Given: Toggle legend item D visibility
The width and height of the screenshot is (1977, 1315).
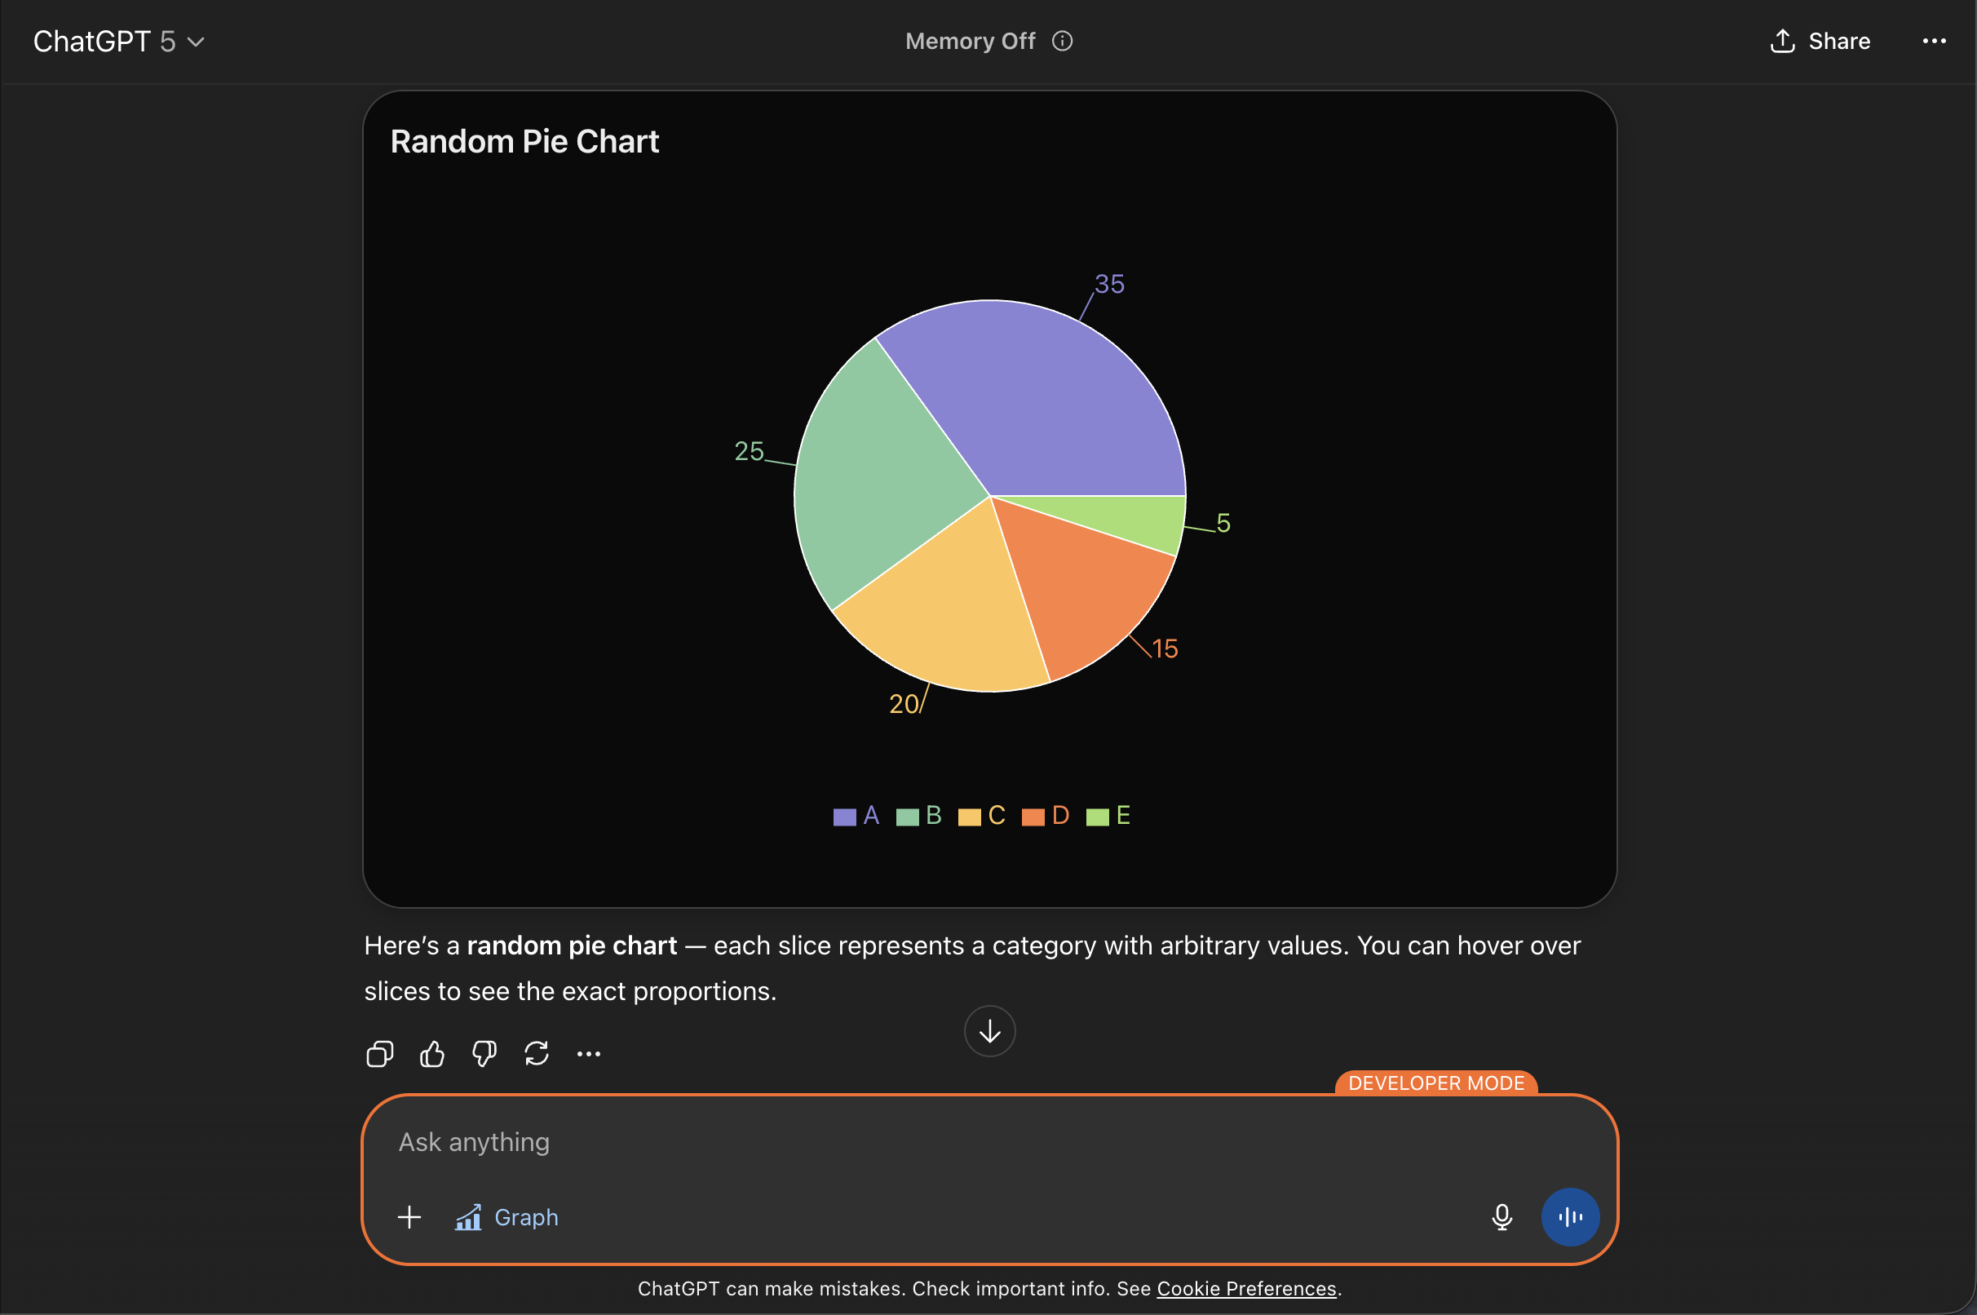Looking at the screenshot, I should click(x=1047, y=815).
